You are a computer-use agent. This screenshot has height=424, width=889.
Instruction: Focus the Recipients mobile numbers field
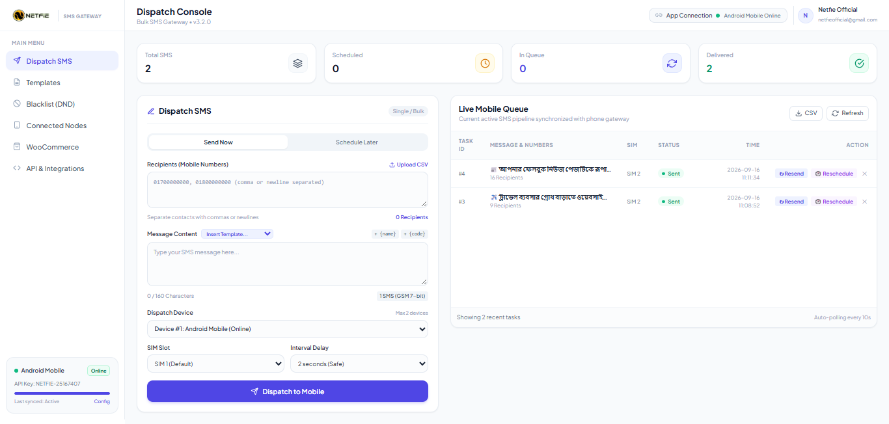288,190
